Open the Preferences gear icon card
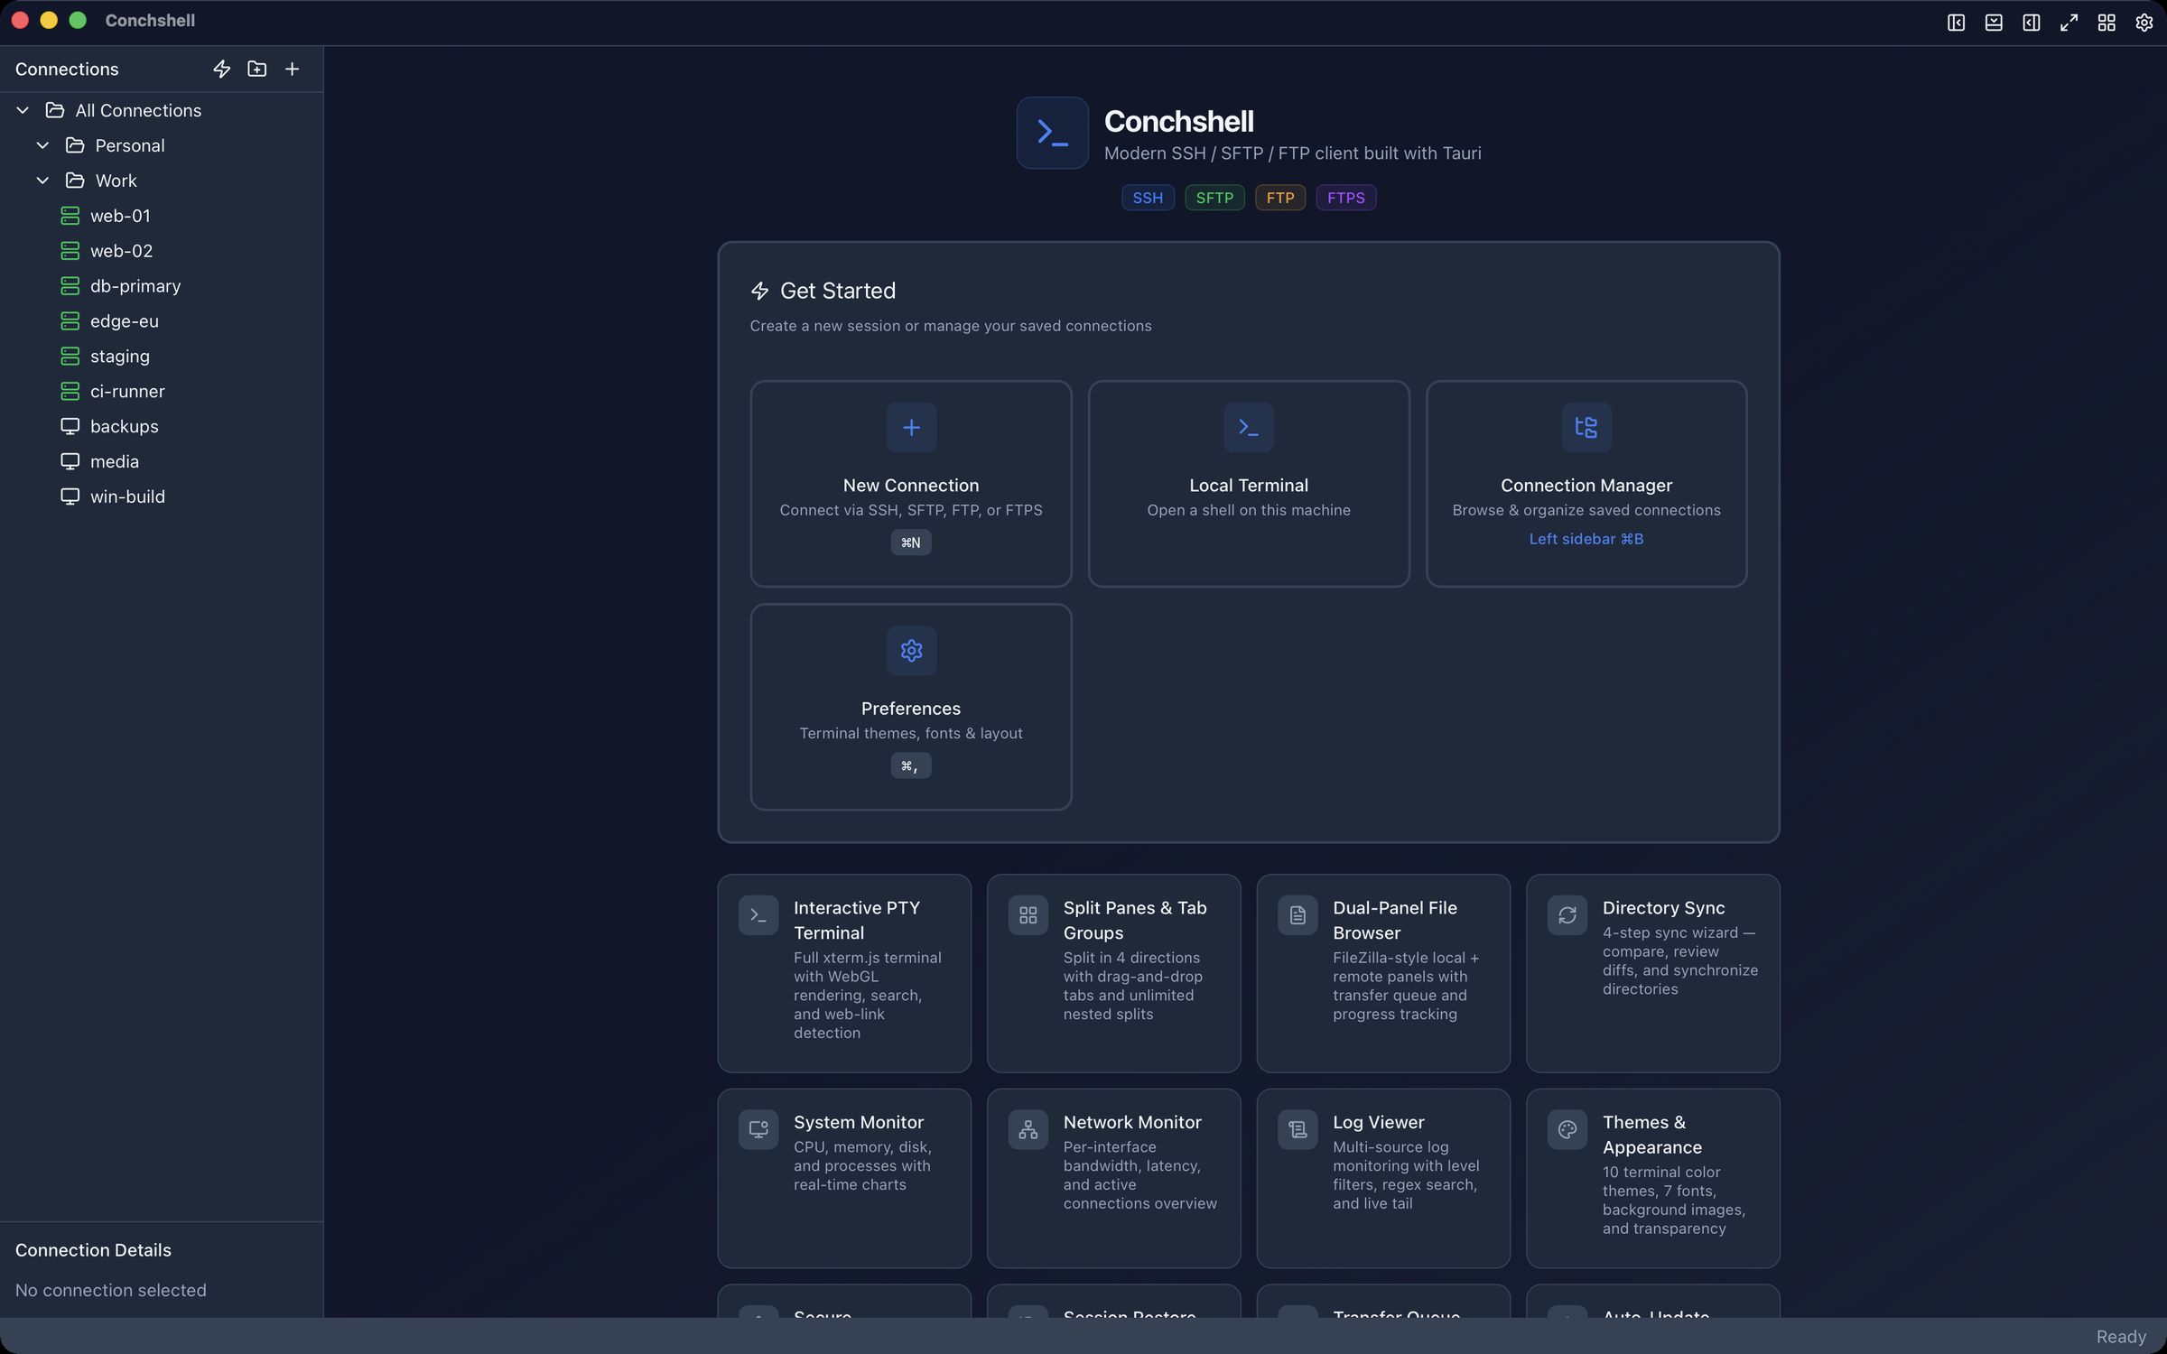2167x1354 pixels. [x=911, y=650]
